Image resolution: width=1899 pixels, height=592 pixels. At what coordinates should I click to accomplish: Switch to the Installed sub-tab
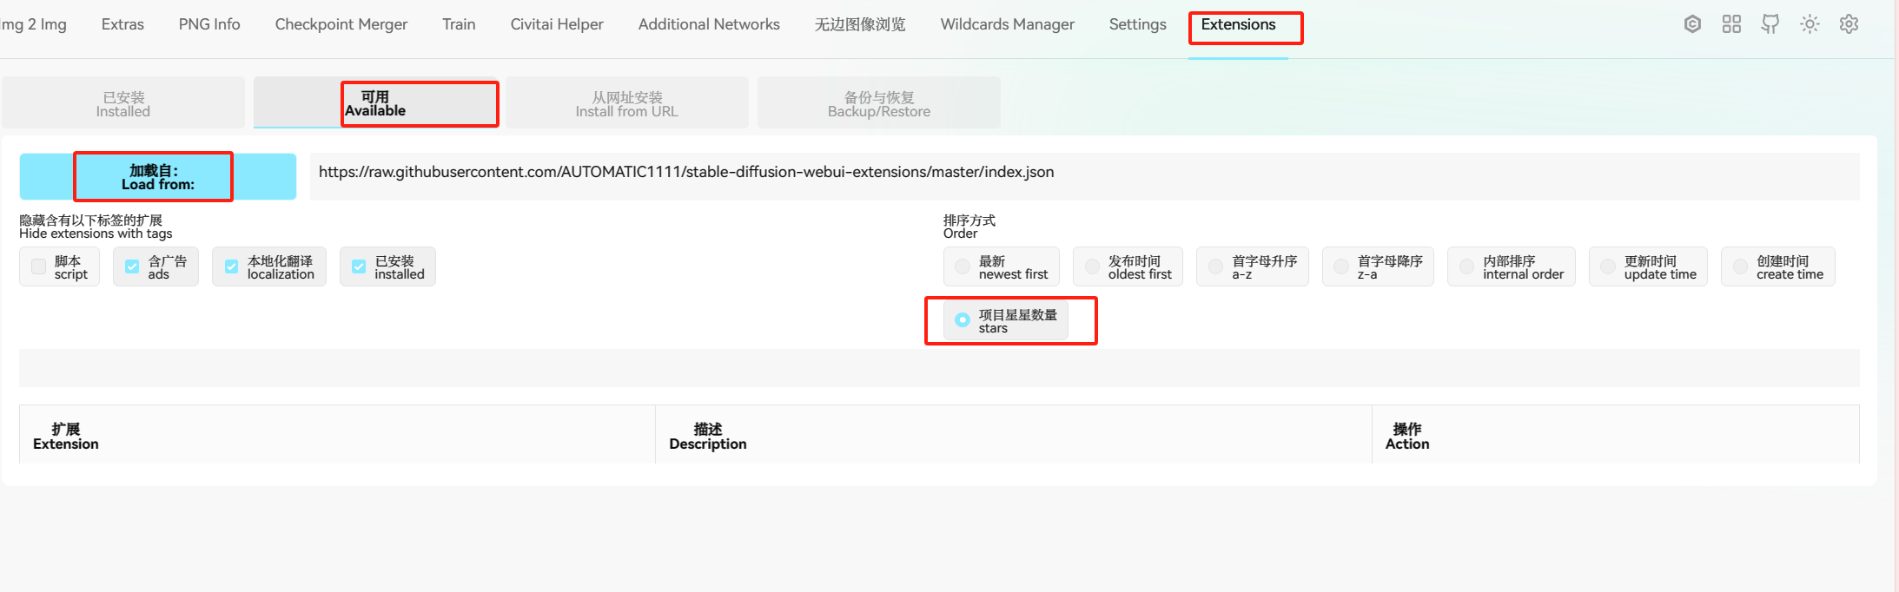(122, 104)
